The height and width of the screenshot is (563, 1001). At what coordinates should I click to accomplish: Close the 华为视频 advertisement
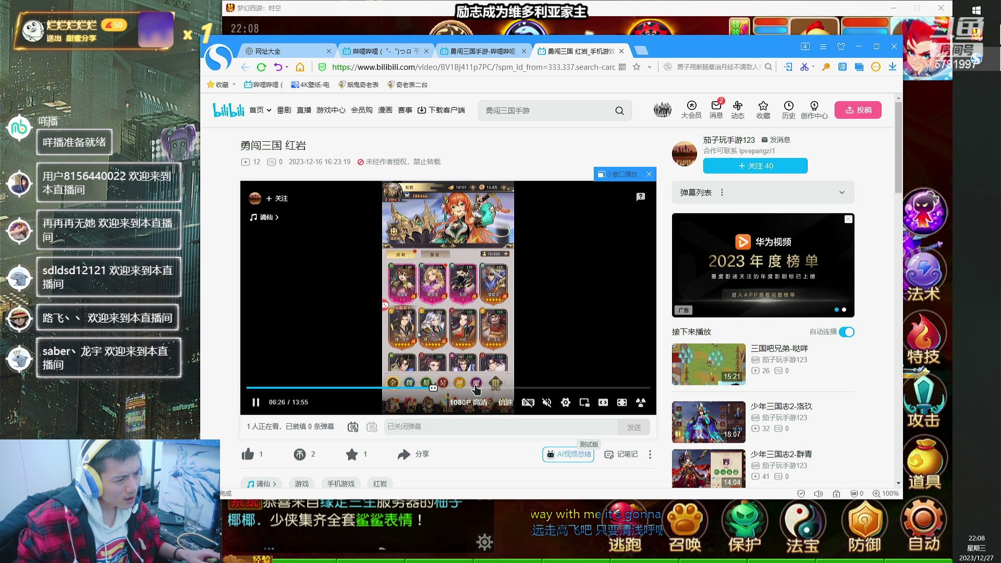tap(848, 219)
